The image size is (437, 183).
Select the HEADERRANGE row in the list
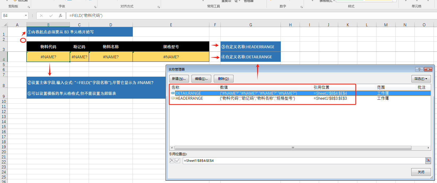point(300,98)
